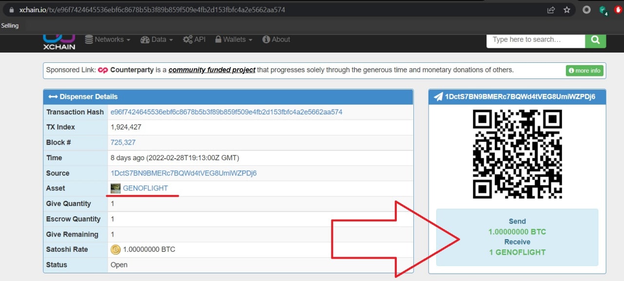
Task: Click the paper plane icon beside address
Action: (x=438, y=96)
